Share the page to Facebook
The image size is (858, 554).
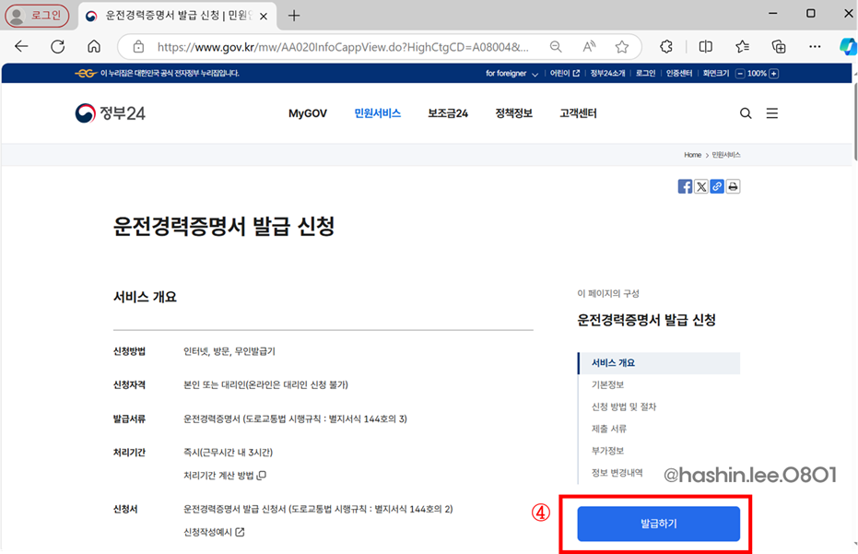(x=685, y=186)
